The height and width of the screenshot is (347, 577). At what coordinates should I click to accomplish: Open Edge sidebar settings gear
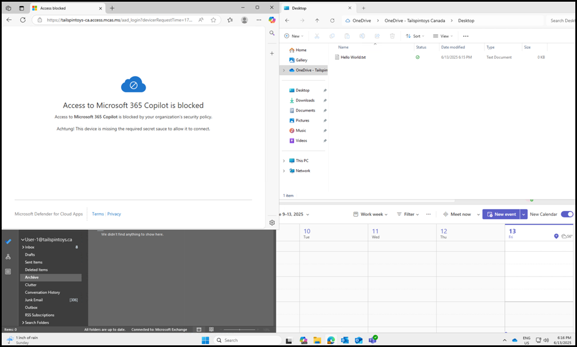pyautogui.click(x=272, y=223)
